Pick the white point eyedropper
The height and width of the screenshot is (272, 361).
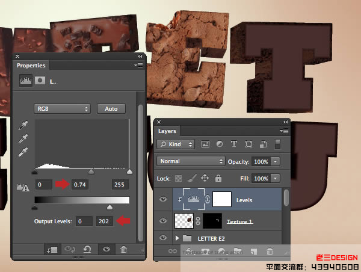[23, 152]
